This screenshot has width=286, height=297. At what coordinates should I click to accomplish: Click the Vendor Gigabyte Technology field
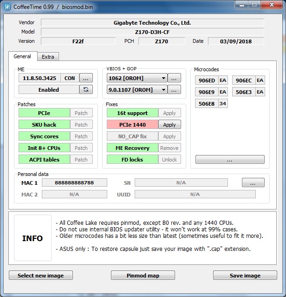coord(152,22)
